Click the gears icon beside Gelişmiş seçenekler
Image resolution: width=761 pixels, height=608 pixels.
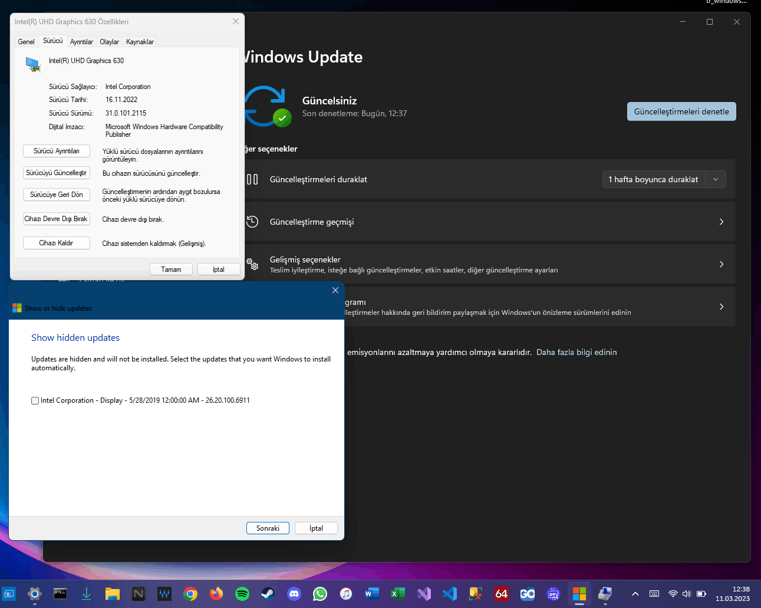[252, 264]
